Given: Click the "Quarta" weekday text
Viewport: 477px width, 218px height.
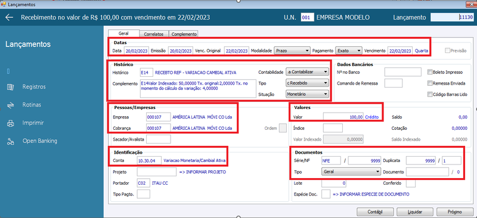Looking at the screenshot, I should tap(422, 51).
